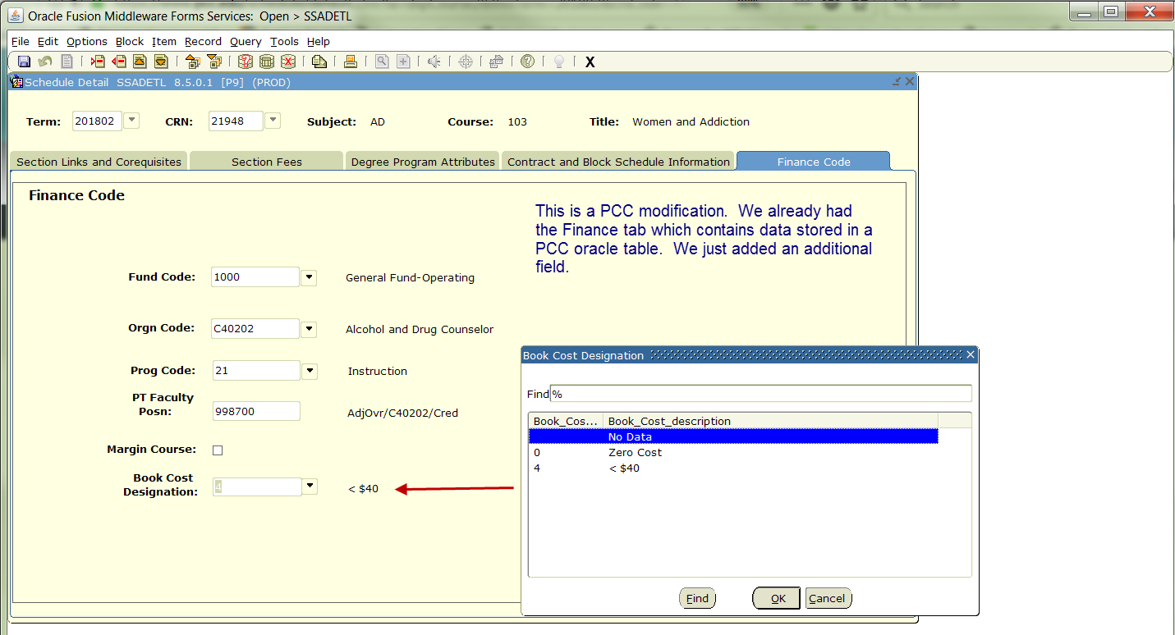The height and width of the screenshot is (635, 1175).
Task: Open the Orgn Code lookup arrow
Action: pyautogui.click(x=309, y=329)
